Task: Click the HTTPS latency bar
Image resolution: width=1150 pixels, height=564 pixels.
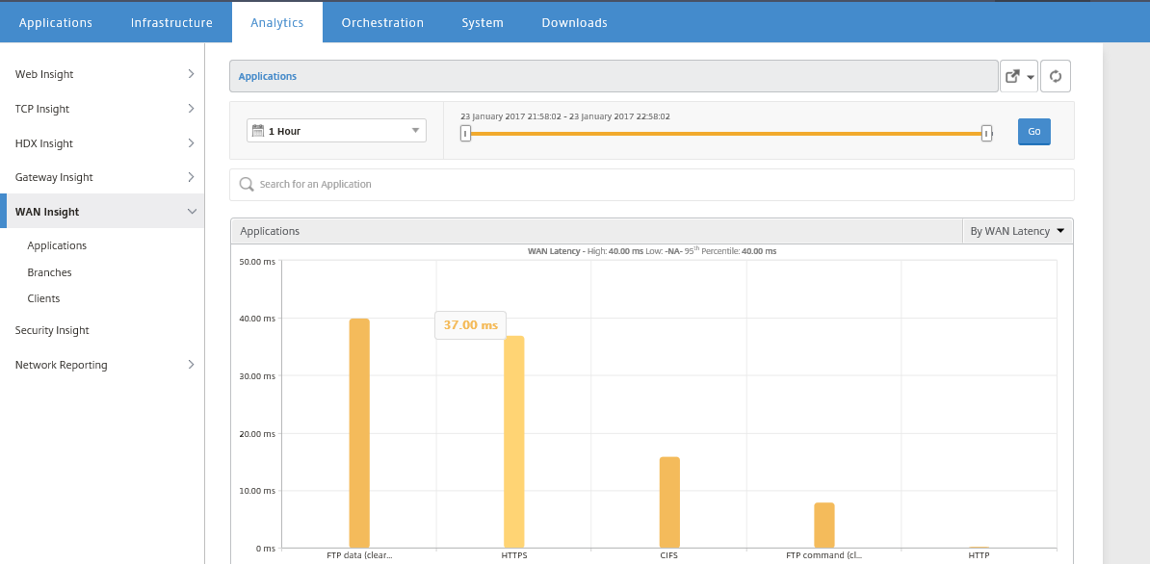Action: pyautogui.click(x=514, y=442)
